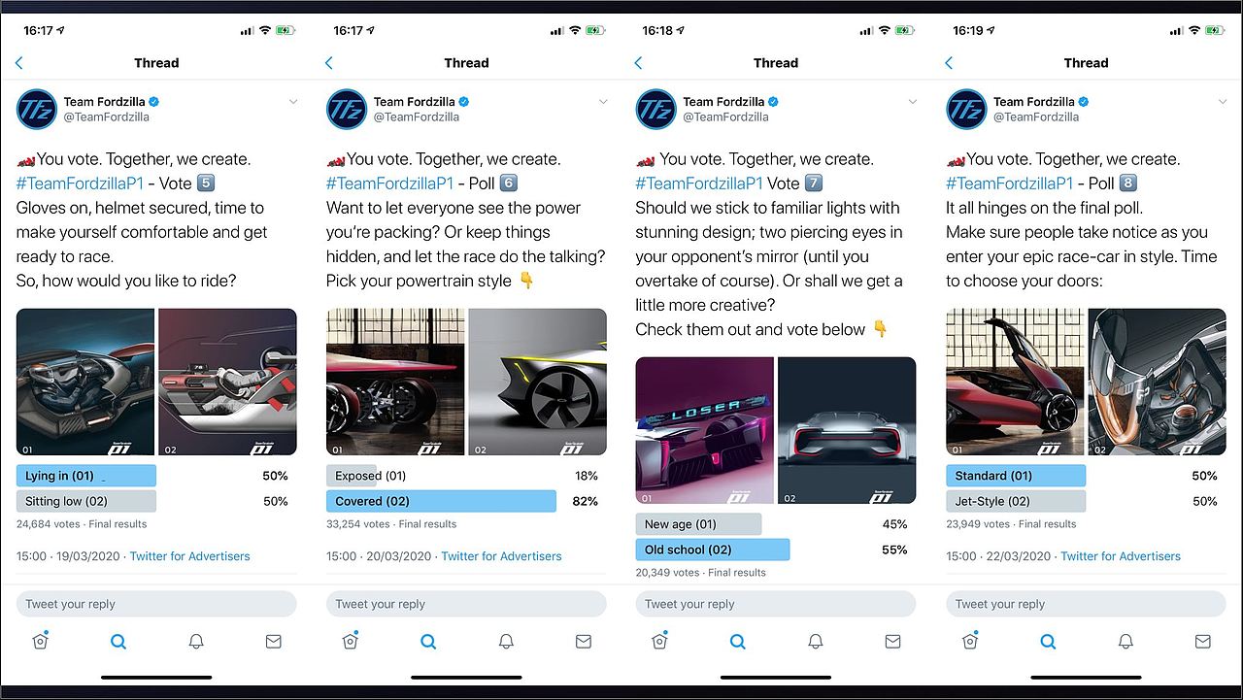Select the 'Covered (02)' poll option

[441, 501]
